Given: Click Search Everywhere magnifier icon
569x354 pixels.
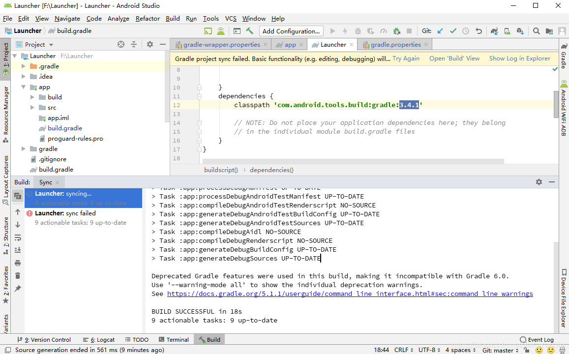Looking at the screenshot, I should (537, 31).
